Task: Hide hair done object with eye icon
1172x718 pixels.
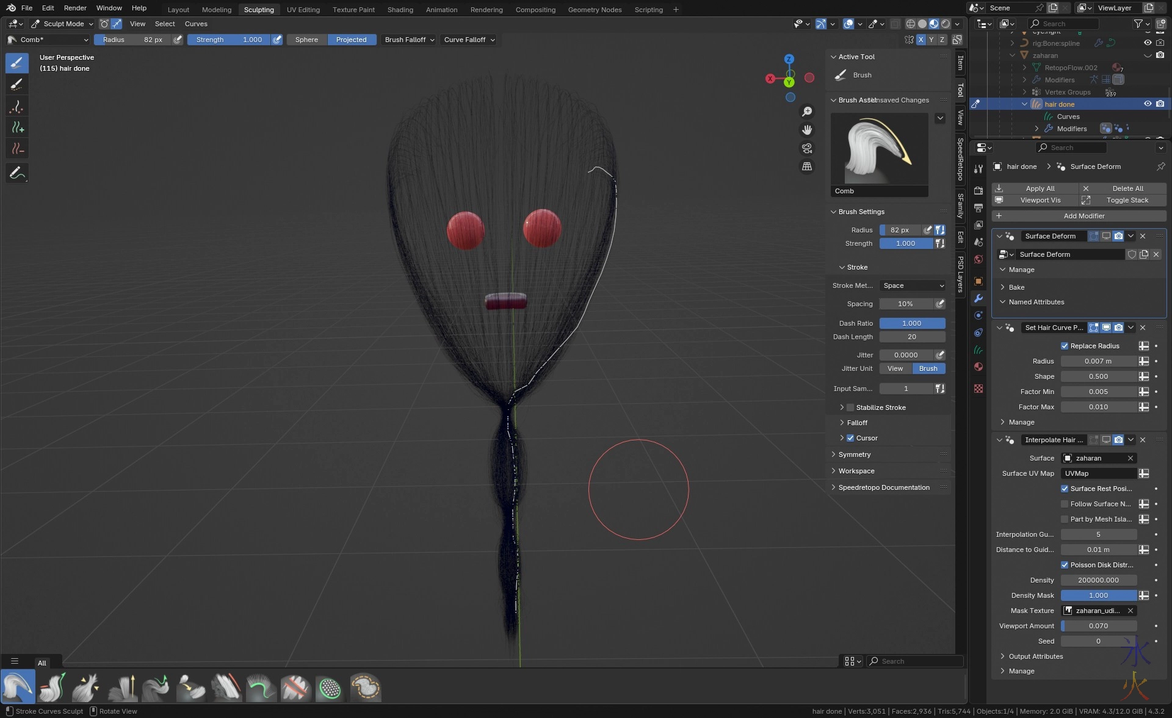Action: click(x=1147, y=104)
